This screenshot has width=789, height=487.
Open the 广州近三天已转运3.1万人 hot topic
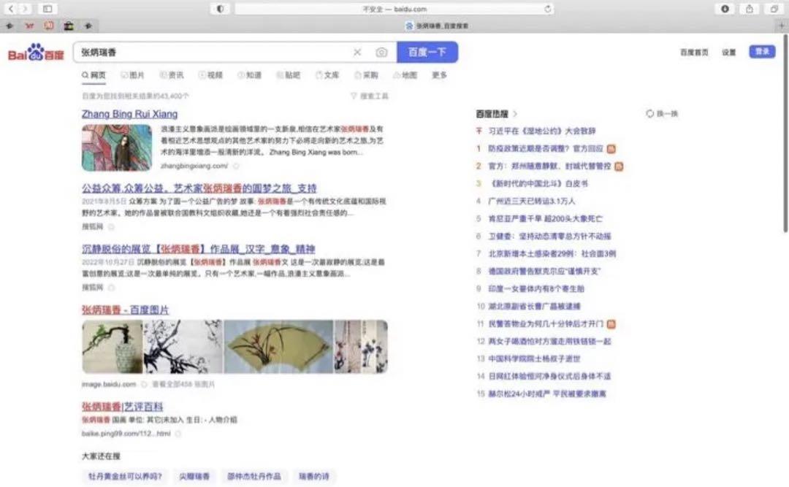point(531,202)
